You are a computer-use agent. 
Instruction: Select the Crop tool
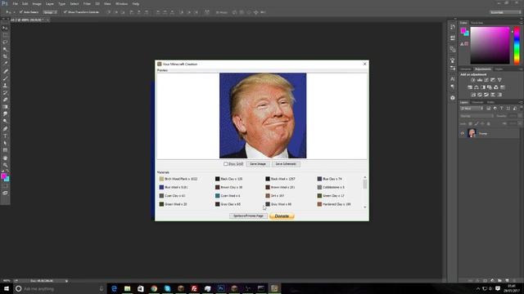[5, 56]
